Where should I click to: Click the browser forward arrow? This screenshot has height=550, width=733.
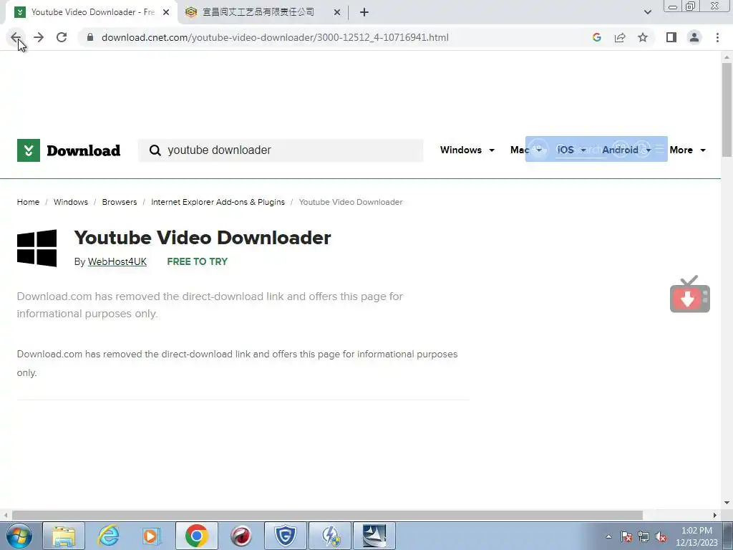(39, 37)
